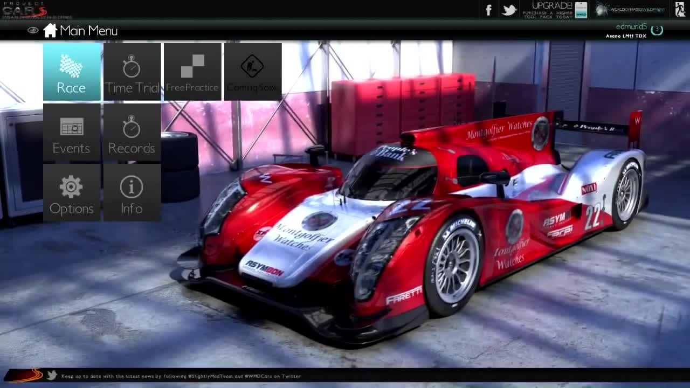The height and width of the screenshot is (388, 690).
Task: Open the Info tile
Action: pyautogui.click(x=132, y=192)
